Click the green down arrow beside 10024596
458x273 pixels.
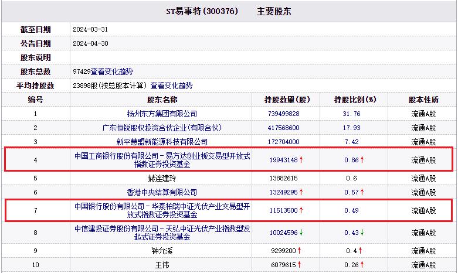303,233
